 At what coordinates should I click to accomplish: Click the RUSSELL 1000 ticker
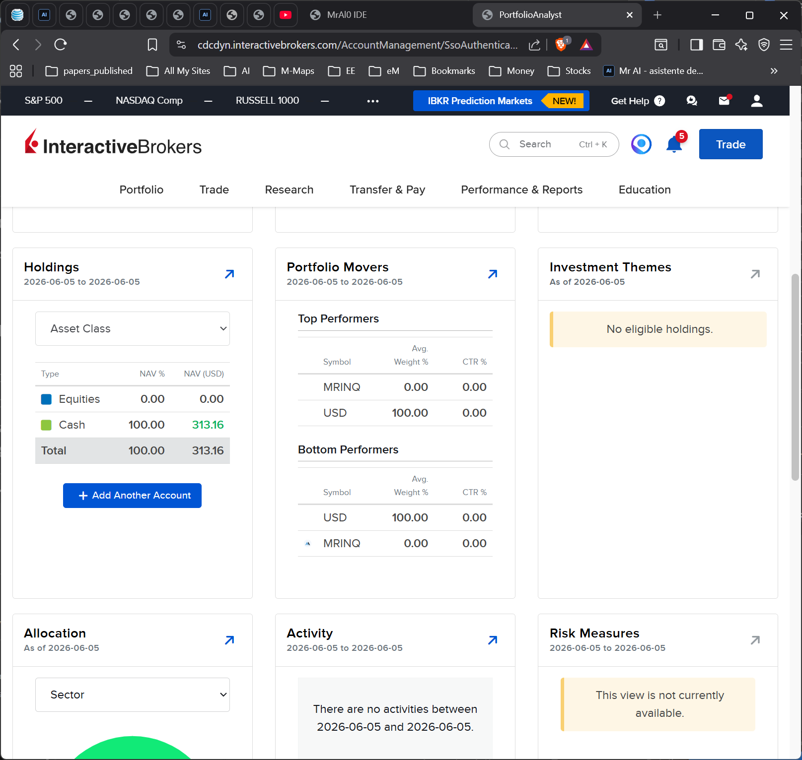[x=267, y=100]
